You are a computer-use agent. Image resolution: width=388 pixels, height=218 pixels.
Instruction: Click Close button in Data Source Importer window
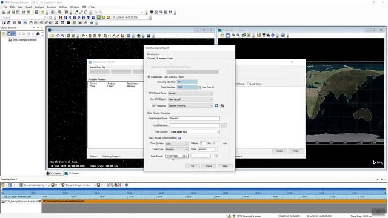click(x=279, y=151)
